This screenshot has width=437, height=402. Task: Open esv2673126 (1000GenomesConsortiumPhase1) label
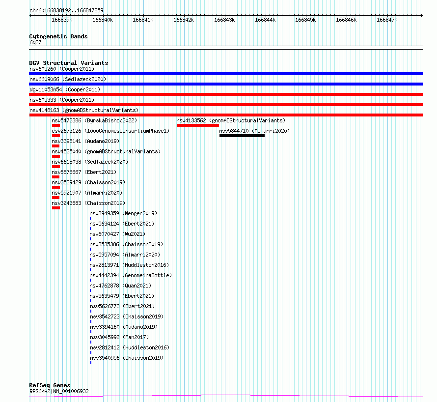click(110, 131)
